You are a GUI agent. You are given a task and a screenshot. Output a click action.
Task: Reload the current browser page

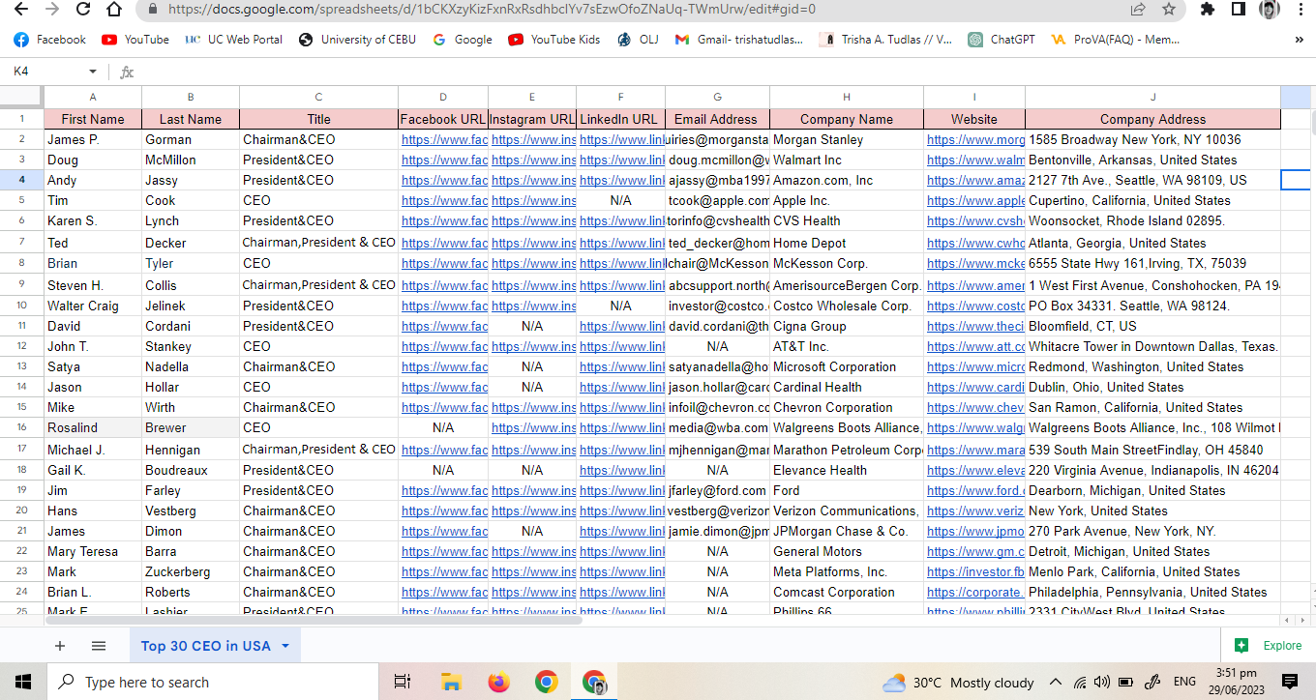(83, 9)
